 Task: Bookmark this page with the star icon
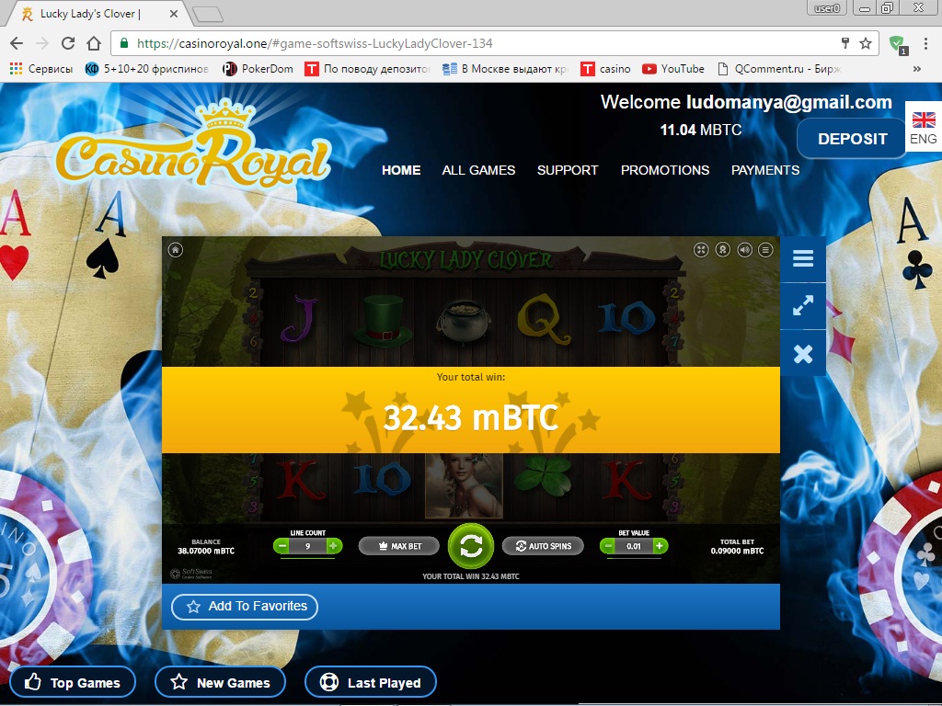coord(865,43)
